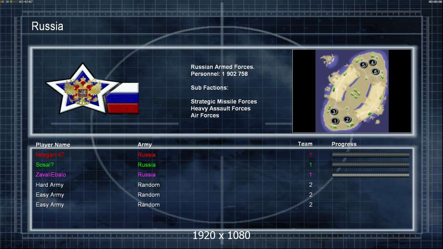Click the 'Personnel: 1 902 758' line
Image resolution: width=443 pixels, height=249 pixels.
pos(219,74)
